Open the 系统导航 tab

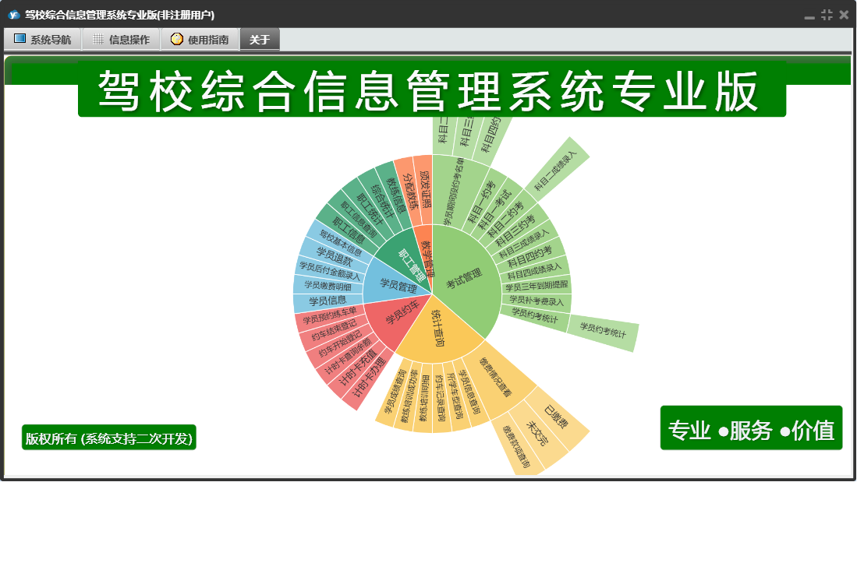click(x=43, y=39)
